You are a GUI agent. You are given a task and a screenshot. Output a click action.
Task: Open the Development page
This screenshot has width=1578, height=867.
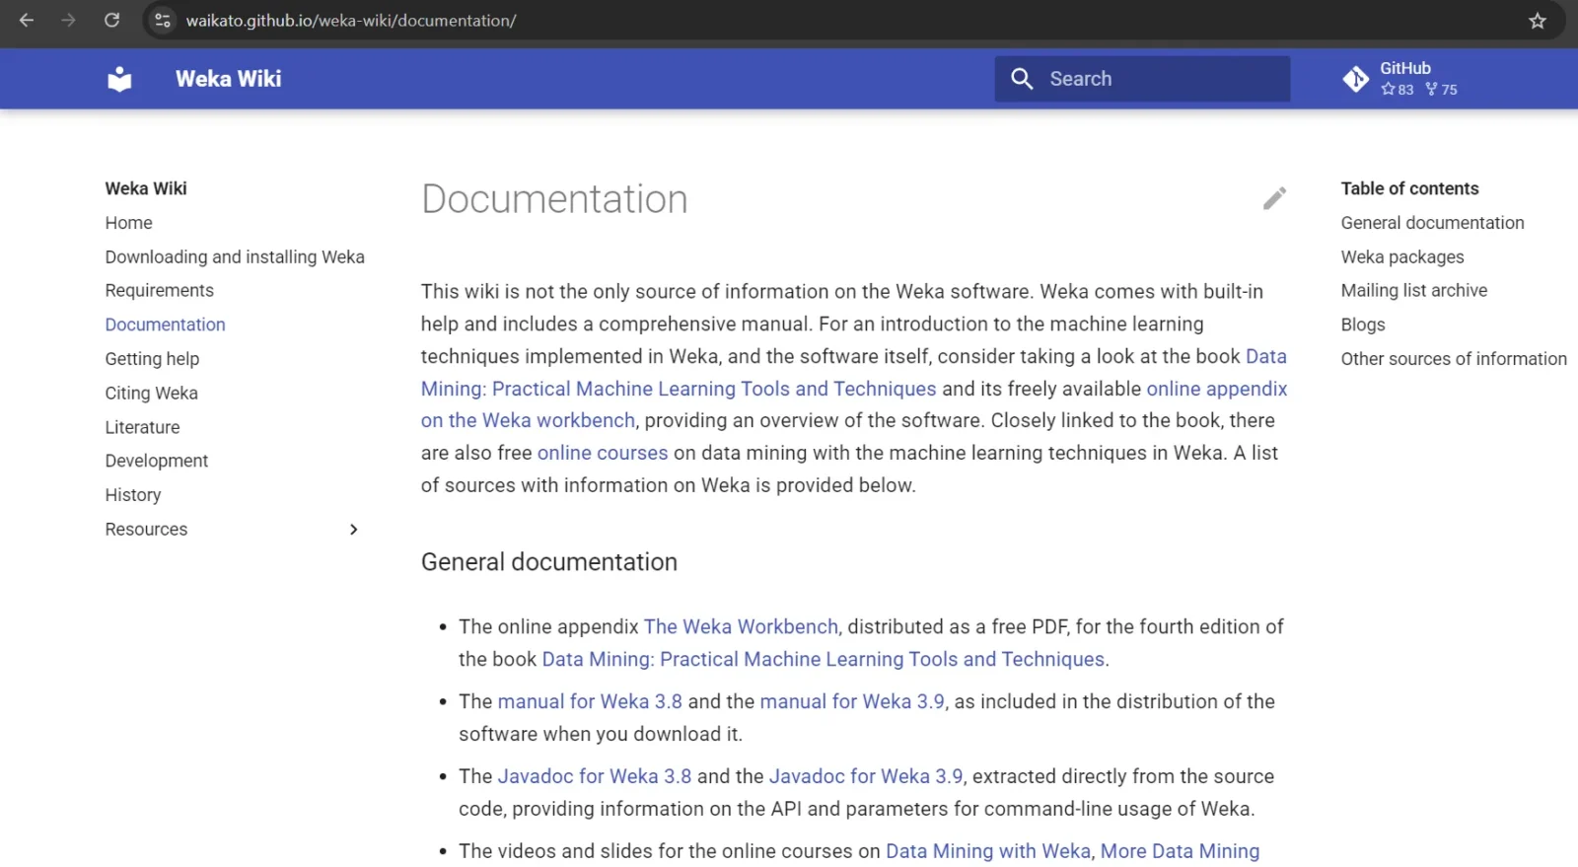tap(157, 461)
